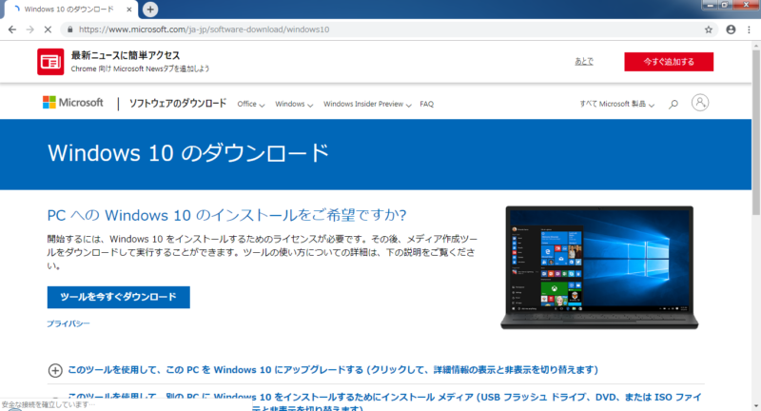Close the Windows 10 download tab

[129, 10]
